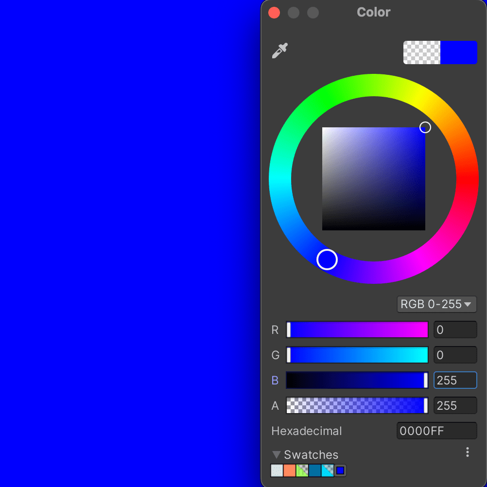Focus the G channel value field
The width and height of the screenshot is (487, 487).
454,355
